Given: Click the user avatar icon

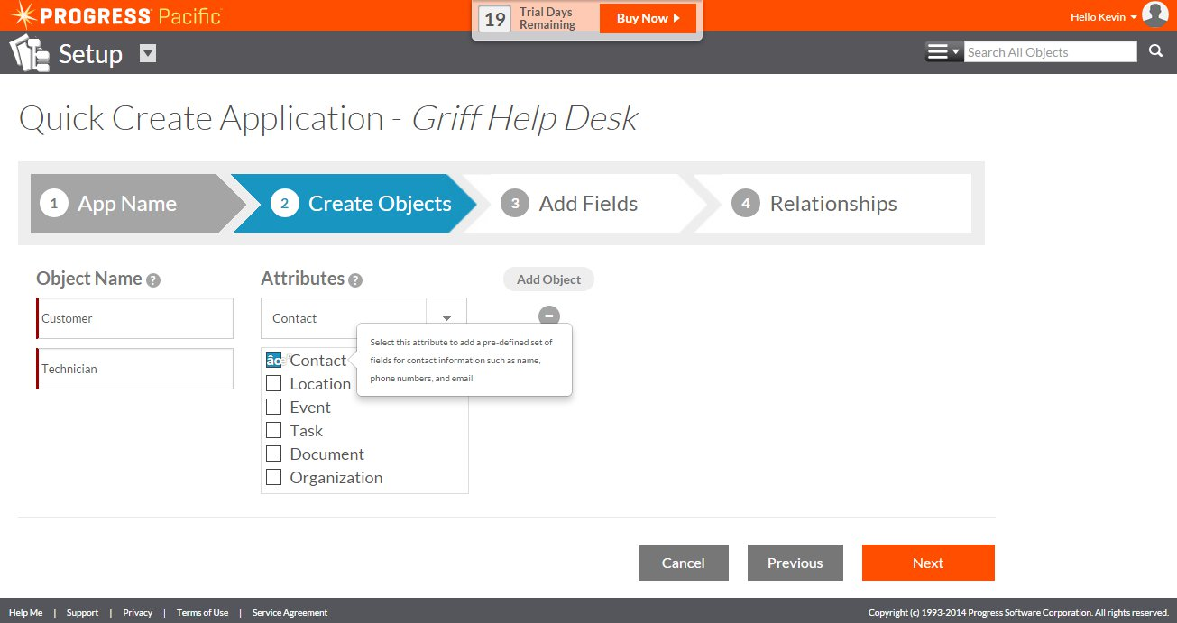Looking at the screenshot, I should click(x=1154, y=14).
